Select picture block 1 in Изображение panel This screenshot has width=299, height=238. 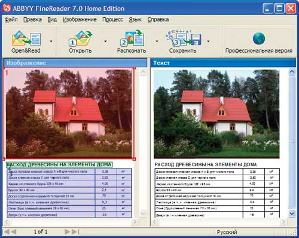[69, 113]
